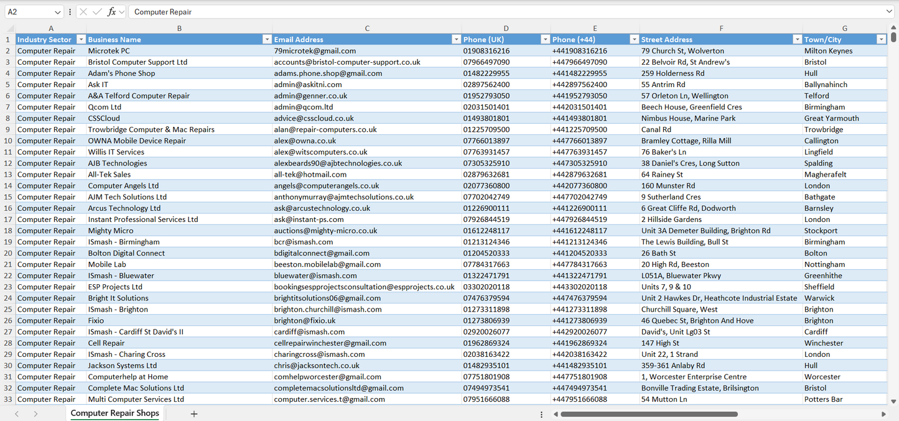899x421 pixels.
Task: Click the horizontal scrollbar right arrow
Action: [x=883, y=414]
